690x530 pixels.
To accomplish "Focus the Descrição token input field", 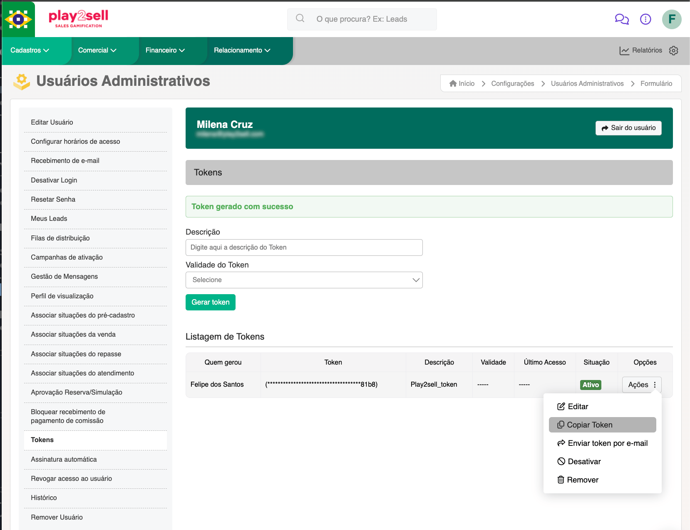I will (x=304, y=247).
